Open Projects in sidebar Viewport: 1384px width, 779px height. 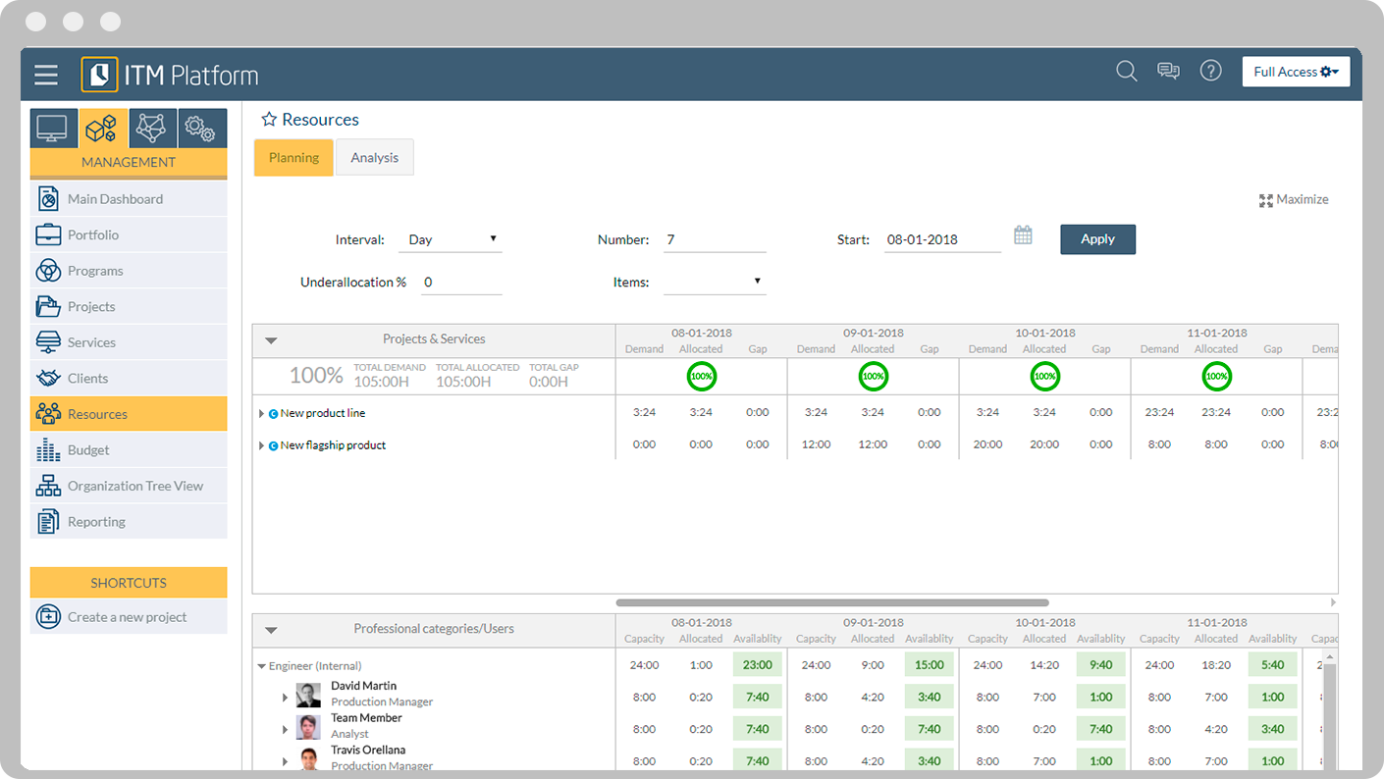(129, 307)
